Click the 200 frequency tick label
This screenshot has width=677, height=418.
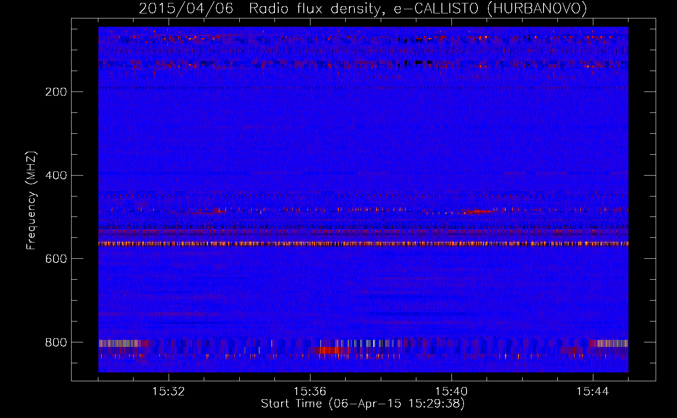pos(56,92)
